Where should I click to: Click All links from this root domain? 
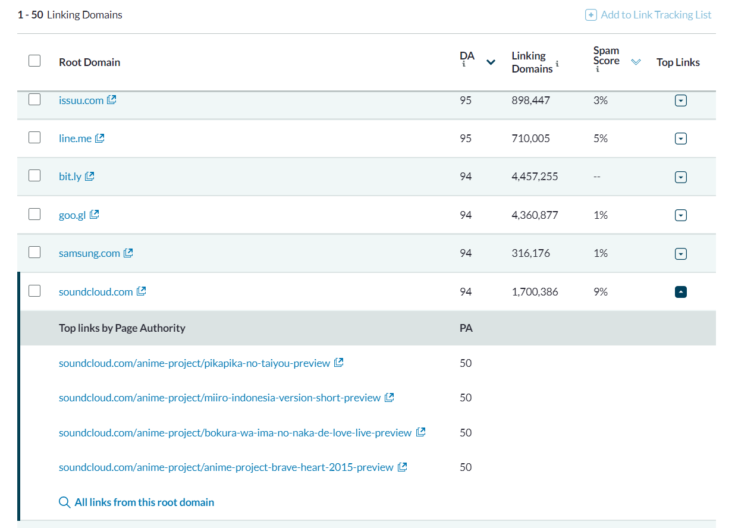137,502
